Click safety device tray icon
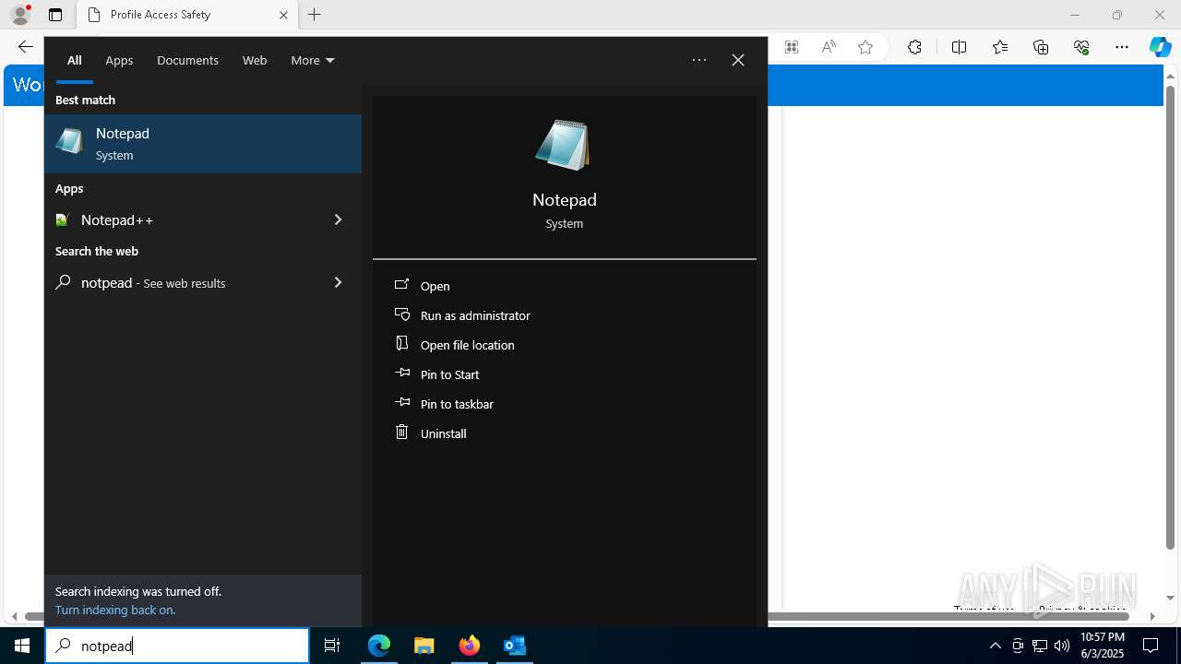Screen dimensions: 1181x664 1018,646
